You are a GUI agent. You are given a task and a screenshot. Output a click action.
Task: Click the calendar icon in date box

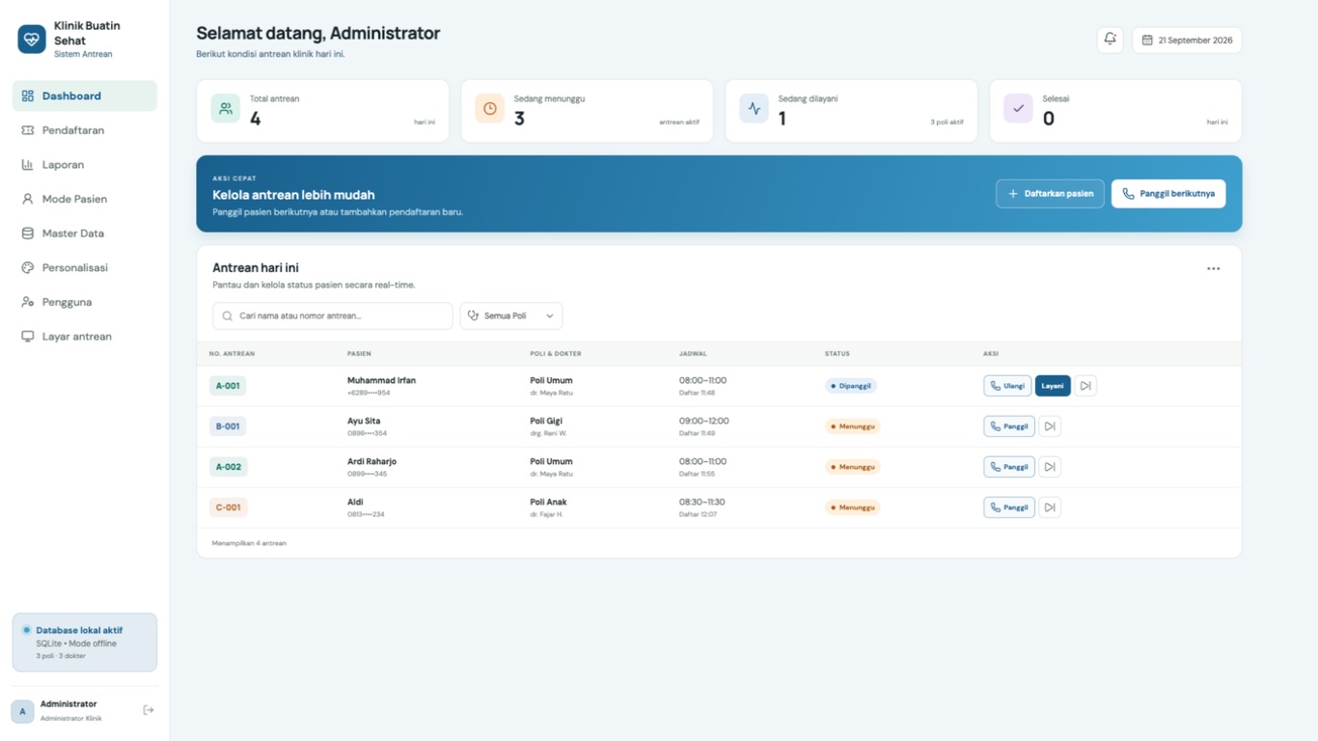pos(1147,41)
